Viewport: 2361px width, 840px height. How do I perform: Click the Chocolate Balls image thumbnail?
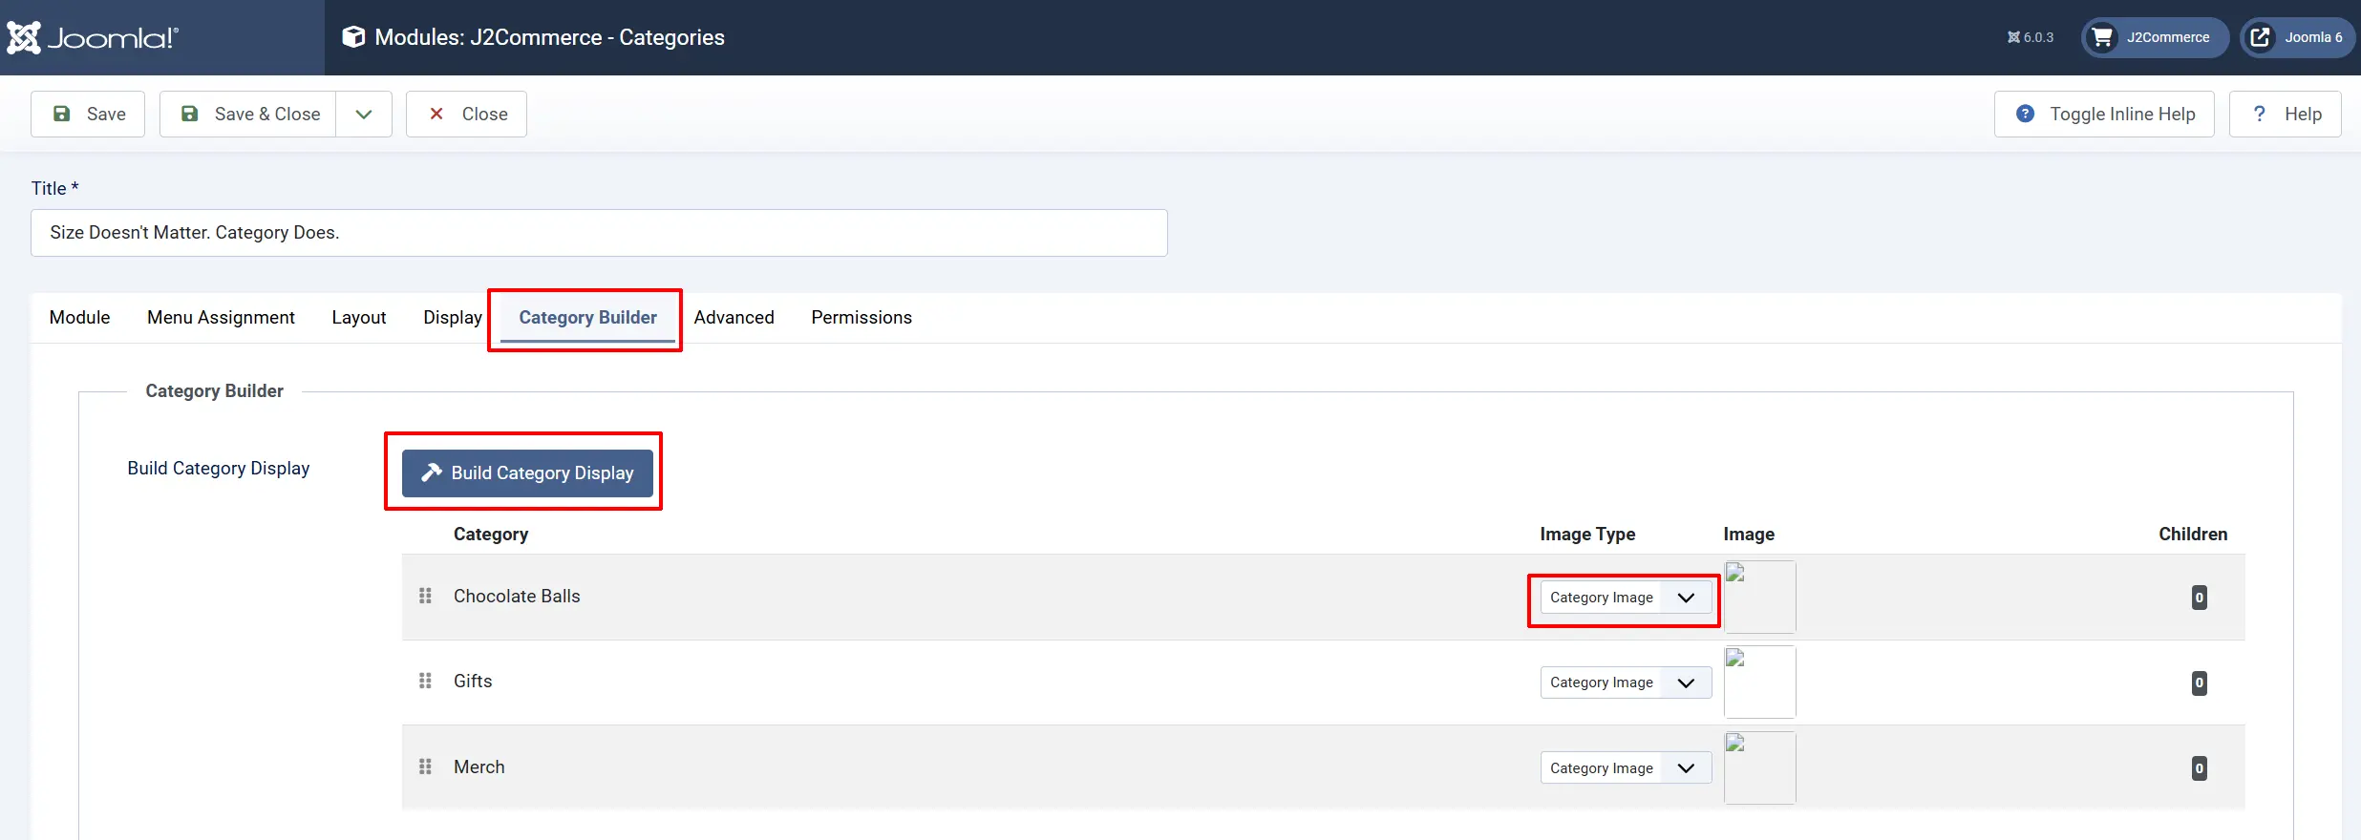click(1759, 597)
